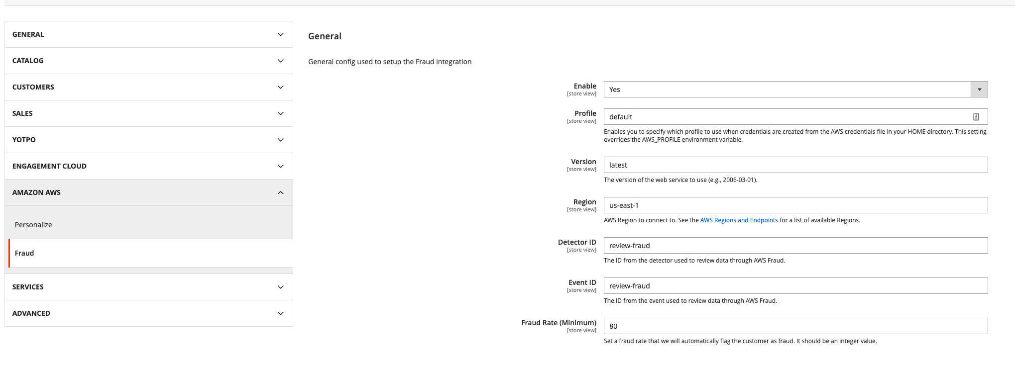Click the Event ID input field
Screen dimensions: 1015x367
(x=795, y=286)
